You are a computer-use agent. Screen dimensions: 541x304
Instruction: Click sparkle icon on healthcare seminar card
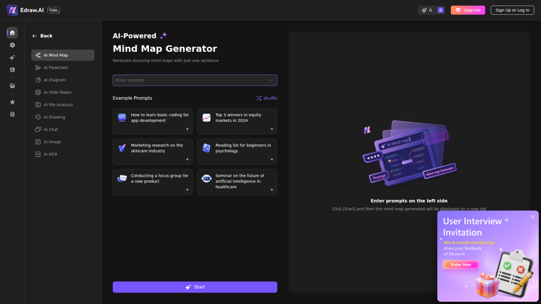pyautogui.click(x=272, y=190)
